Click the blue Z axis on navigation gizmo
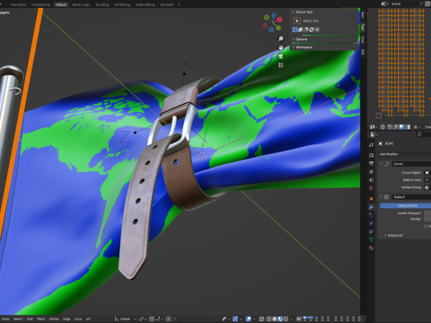 [x=274, y=15]
